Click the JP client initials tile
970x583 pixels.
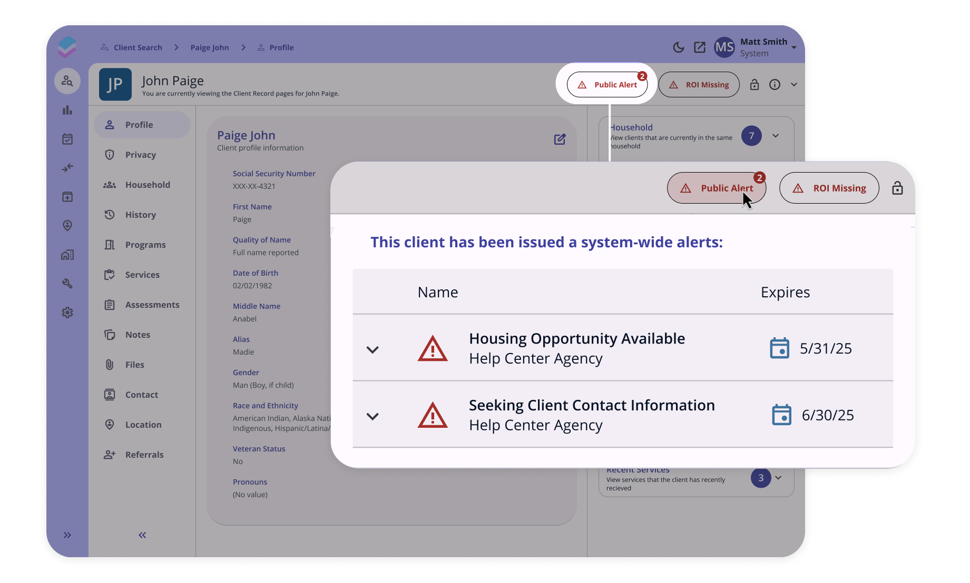(115, 84)
